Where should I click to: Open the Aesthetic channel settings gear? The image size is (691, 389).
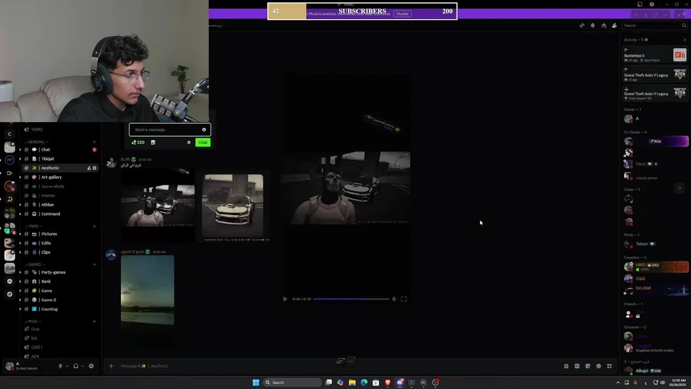point(94,168)
